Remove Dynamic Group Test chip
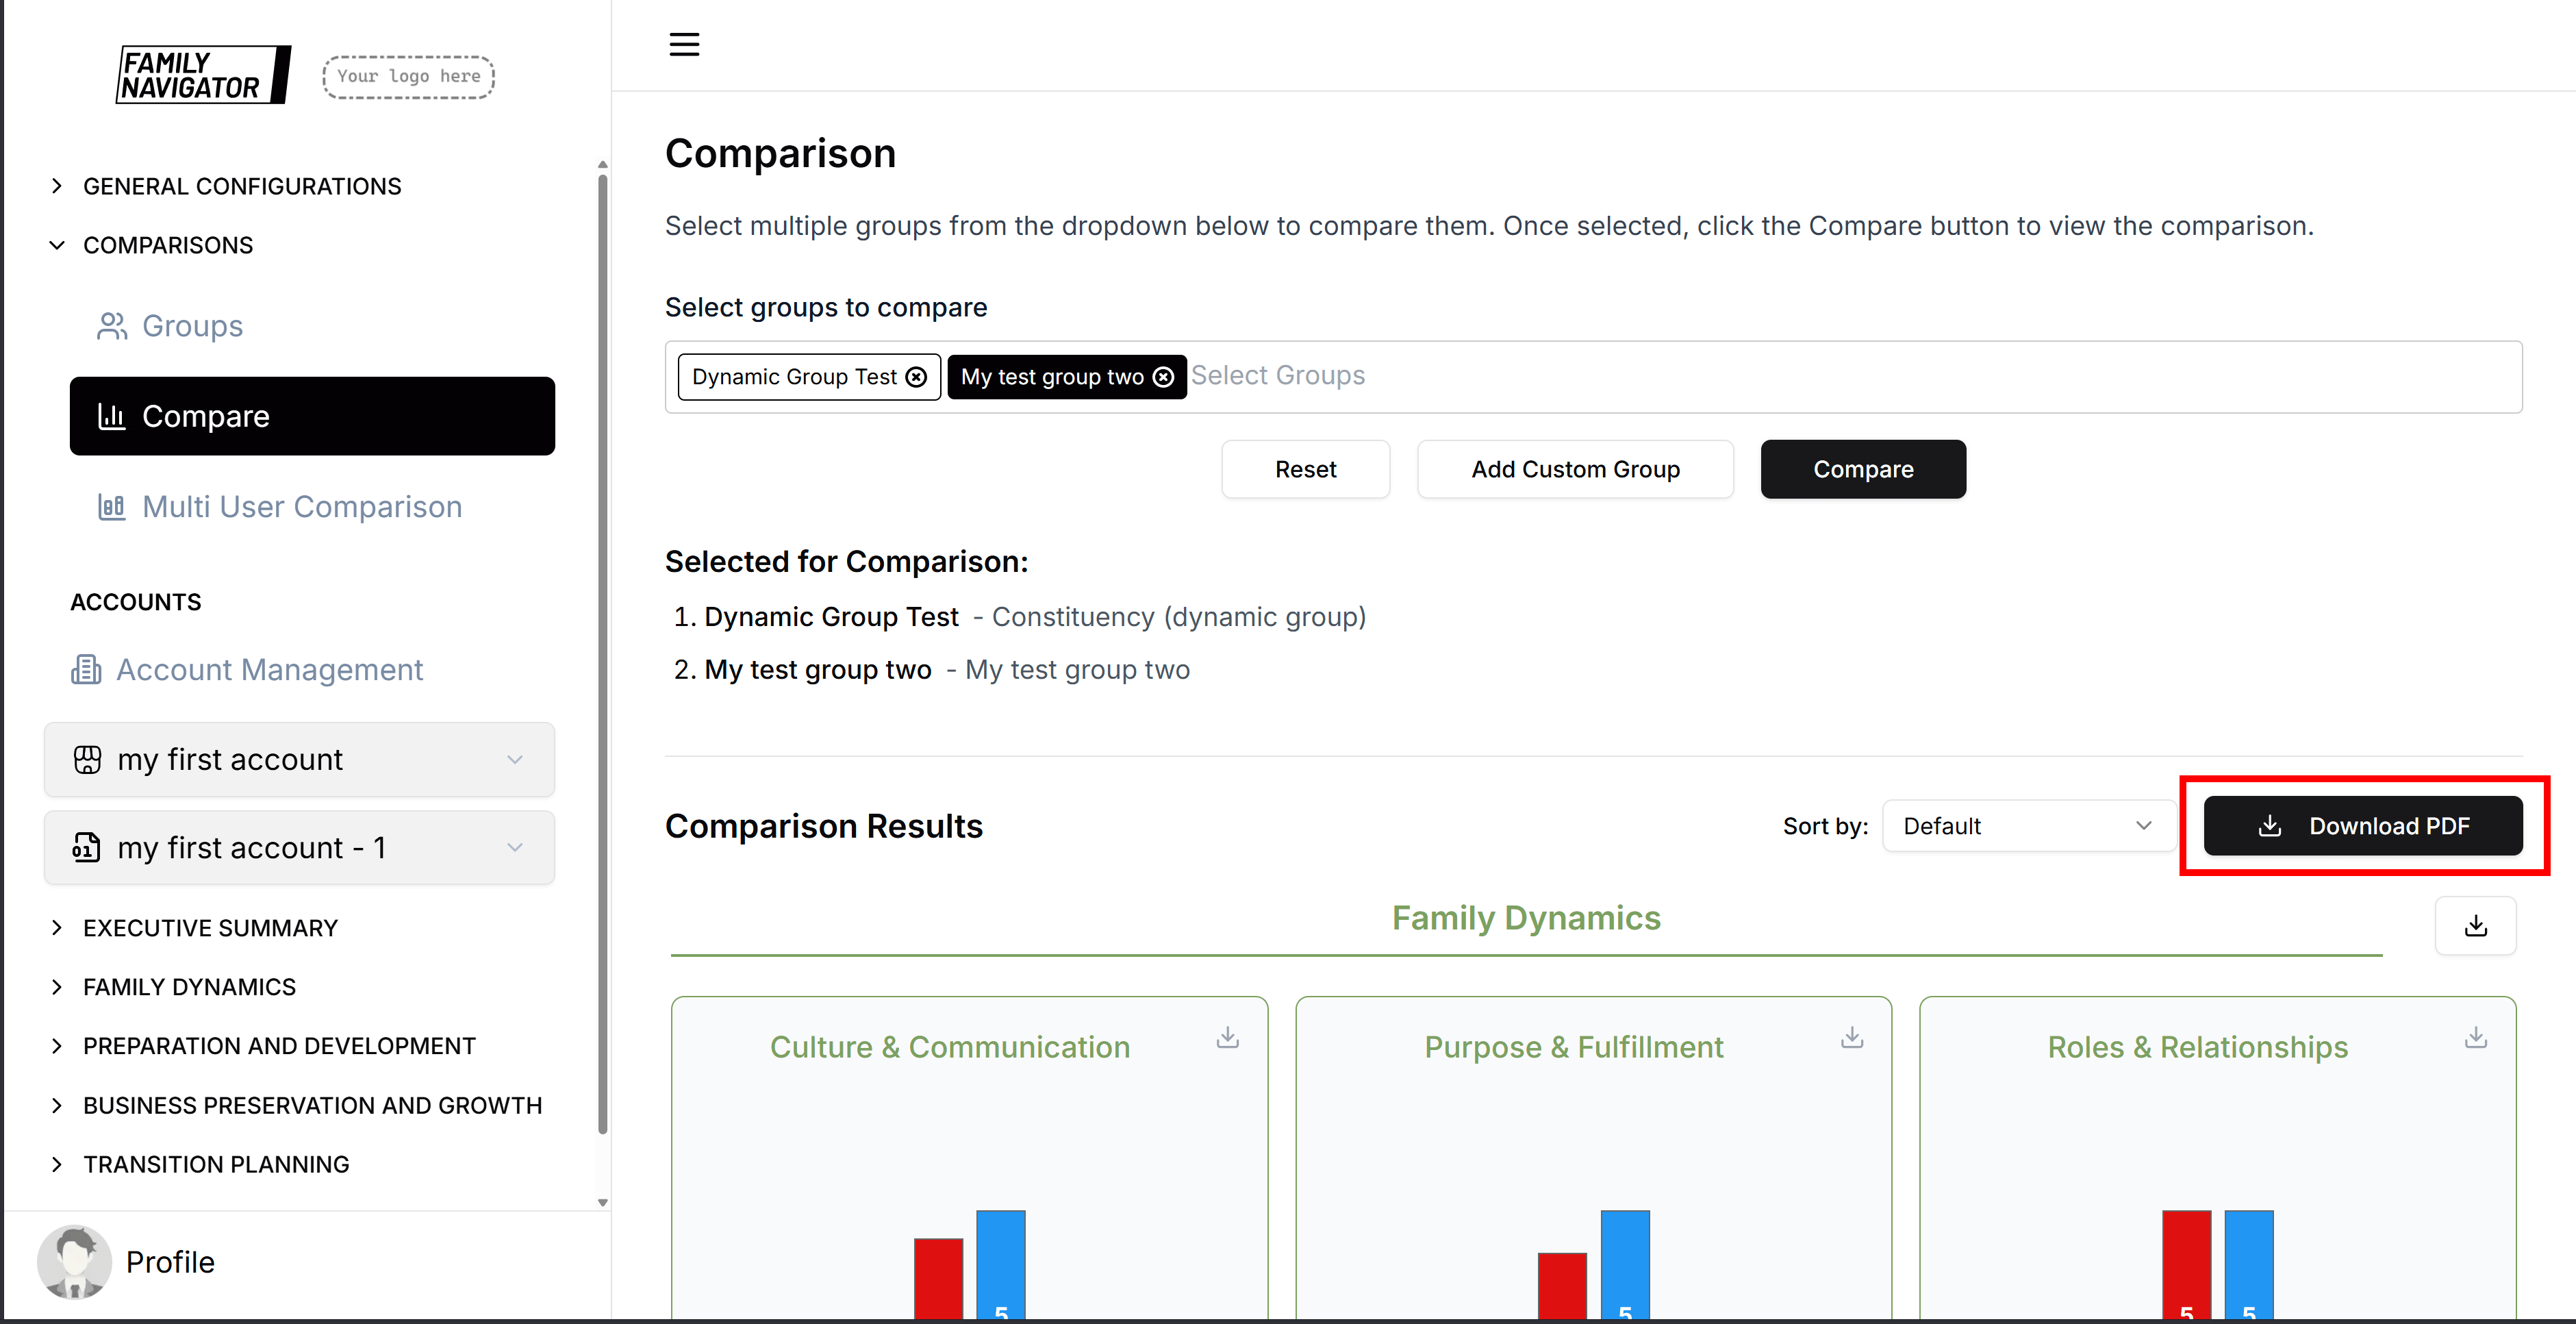Image resolution: width=2576 pixels, height=1324 pixels. pos(916,377)
